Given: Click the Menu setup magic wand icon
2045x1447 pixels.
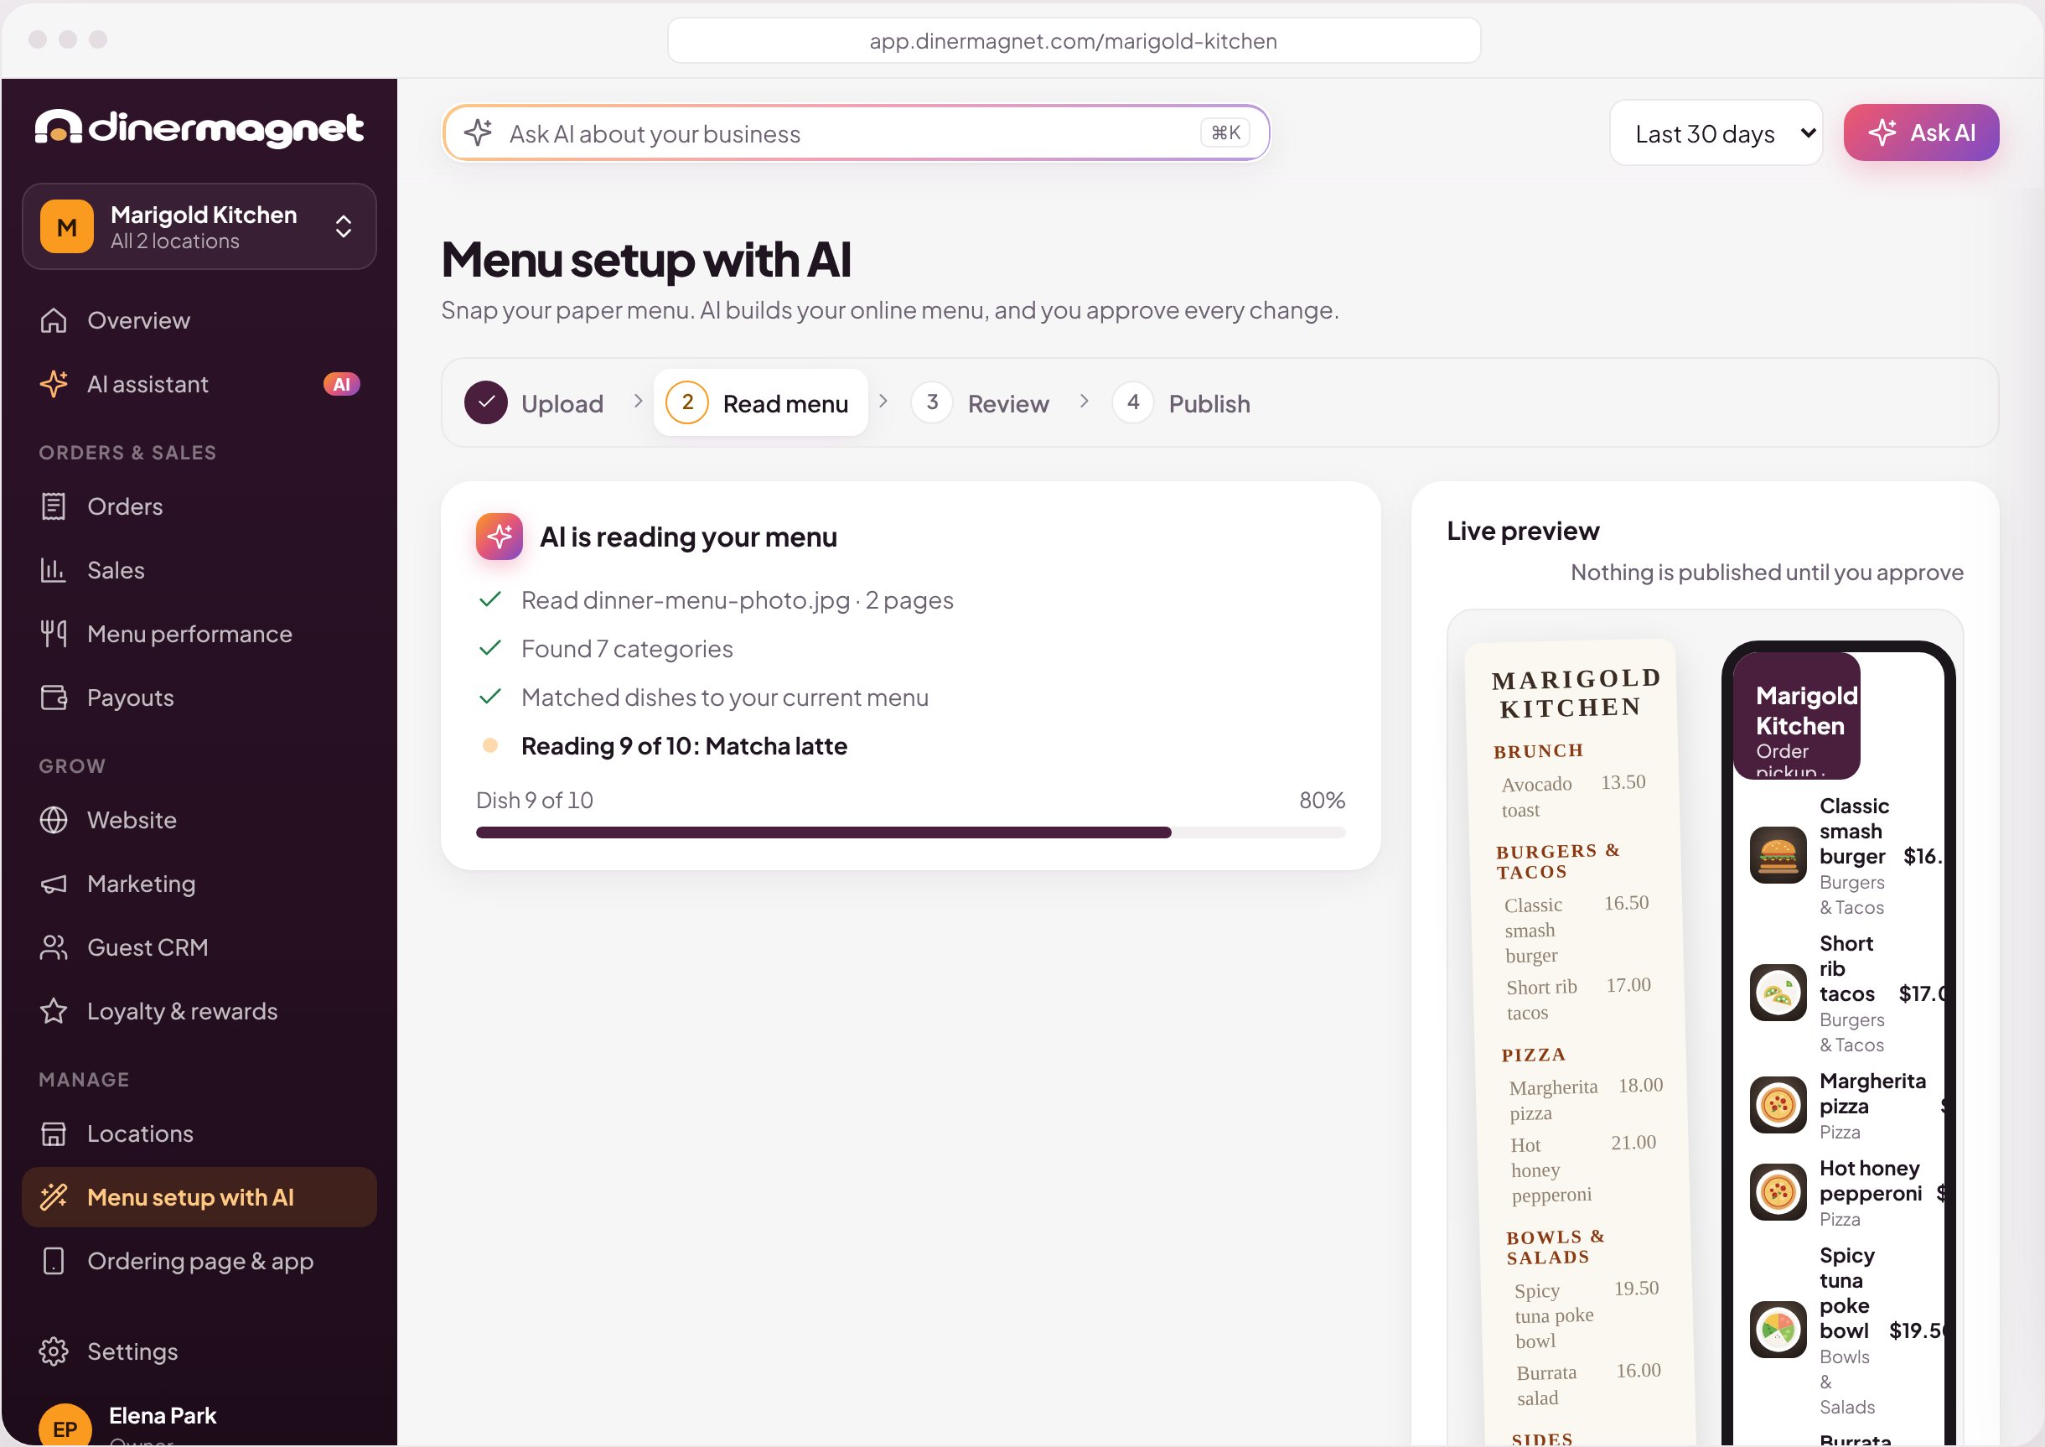Looking at the screenshot, I should (54, 1196).
